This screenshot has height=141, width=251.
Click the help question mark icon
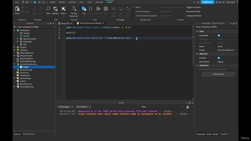217,2
